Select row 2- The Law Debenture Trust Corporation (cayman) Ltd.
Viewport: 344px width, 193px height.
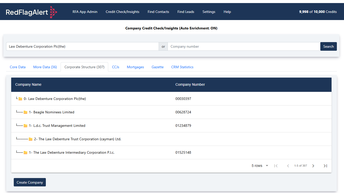click(x=171, y=139)
